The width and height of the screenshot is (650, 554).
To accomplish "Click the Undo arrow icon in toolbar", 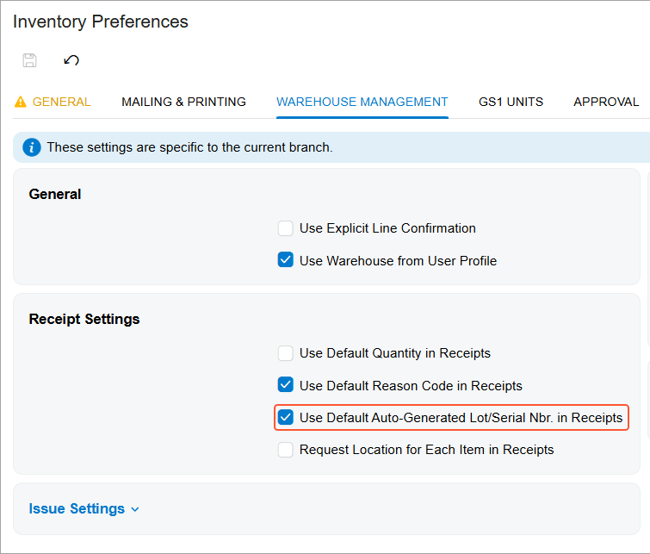I will point(71,60).
